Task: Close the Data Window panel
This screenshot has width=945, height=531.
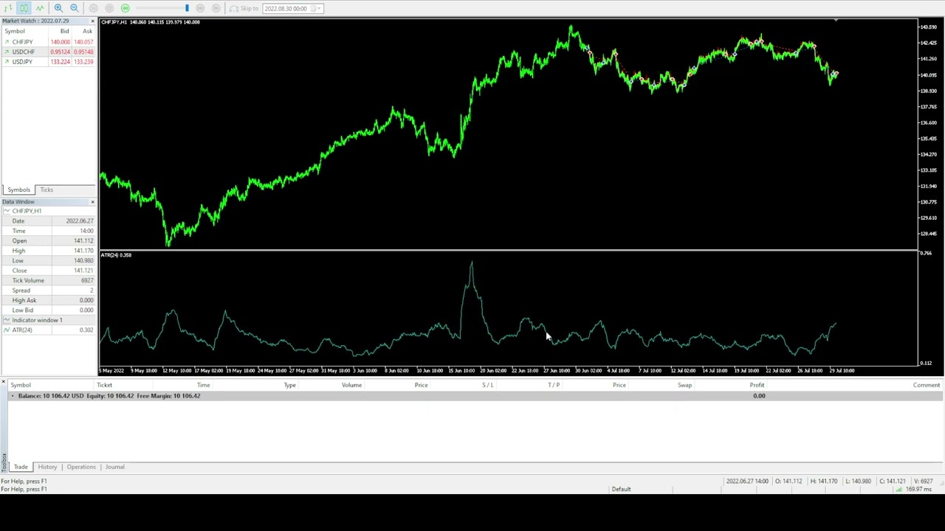Action: pyautogui.click(x=92, y=201)
